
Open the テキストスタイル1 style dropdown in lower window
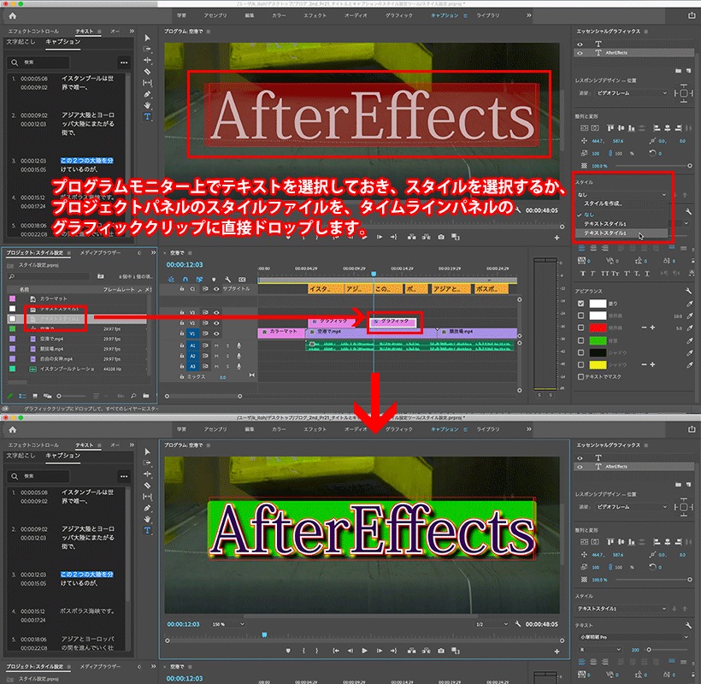coord(621,609)
